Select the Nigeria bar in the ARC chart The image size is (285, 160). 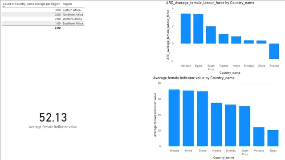click(224, 39)
